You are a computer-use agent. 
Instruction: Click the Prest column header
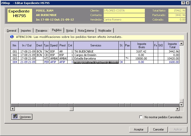coord(63,45)
